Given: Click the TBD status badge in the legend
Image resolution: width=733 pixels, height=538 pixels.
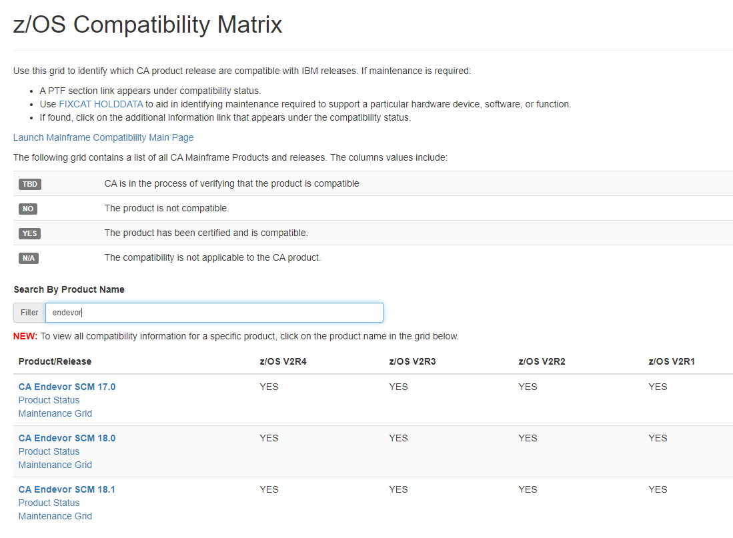Looking at the screenshot, I should tap(30, 184).
